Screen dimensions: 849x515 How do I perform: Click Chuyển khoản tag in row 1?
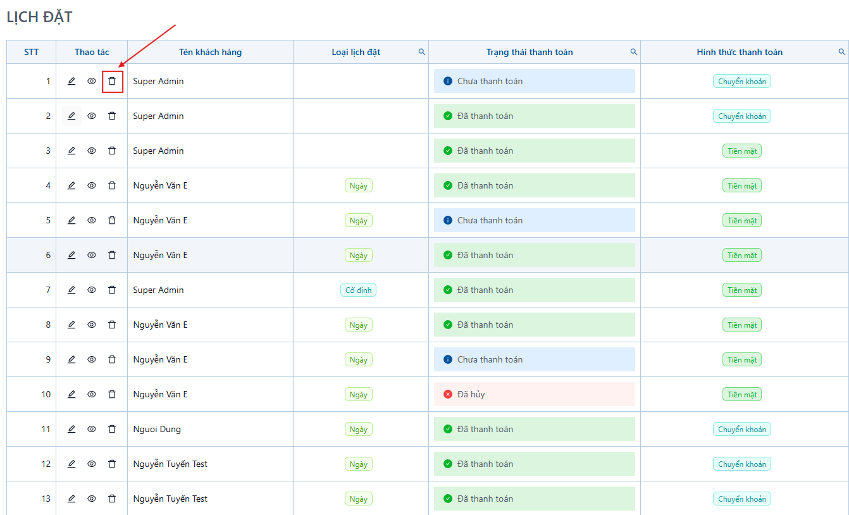coord(742,82)
